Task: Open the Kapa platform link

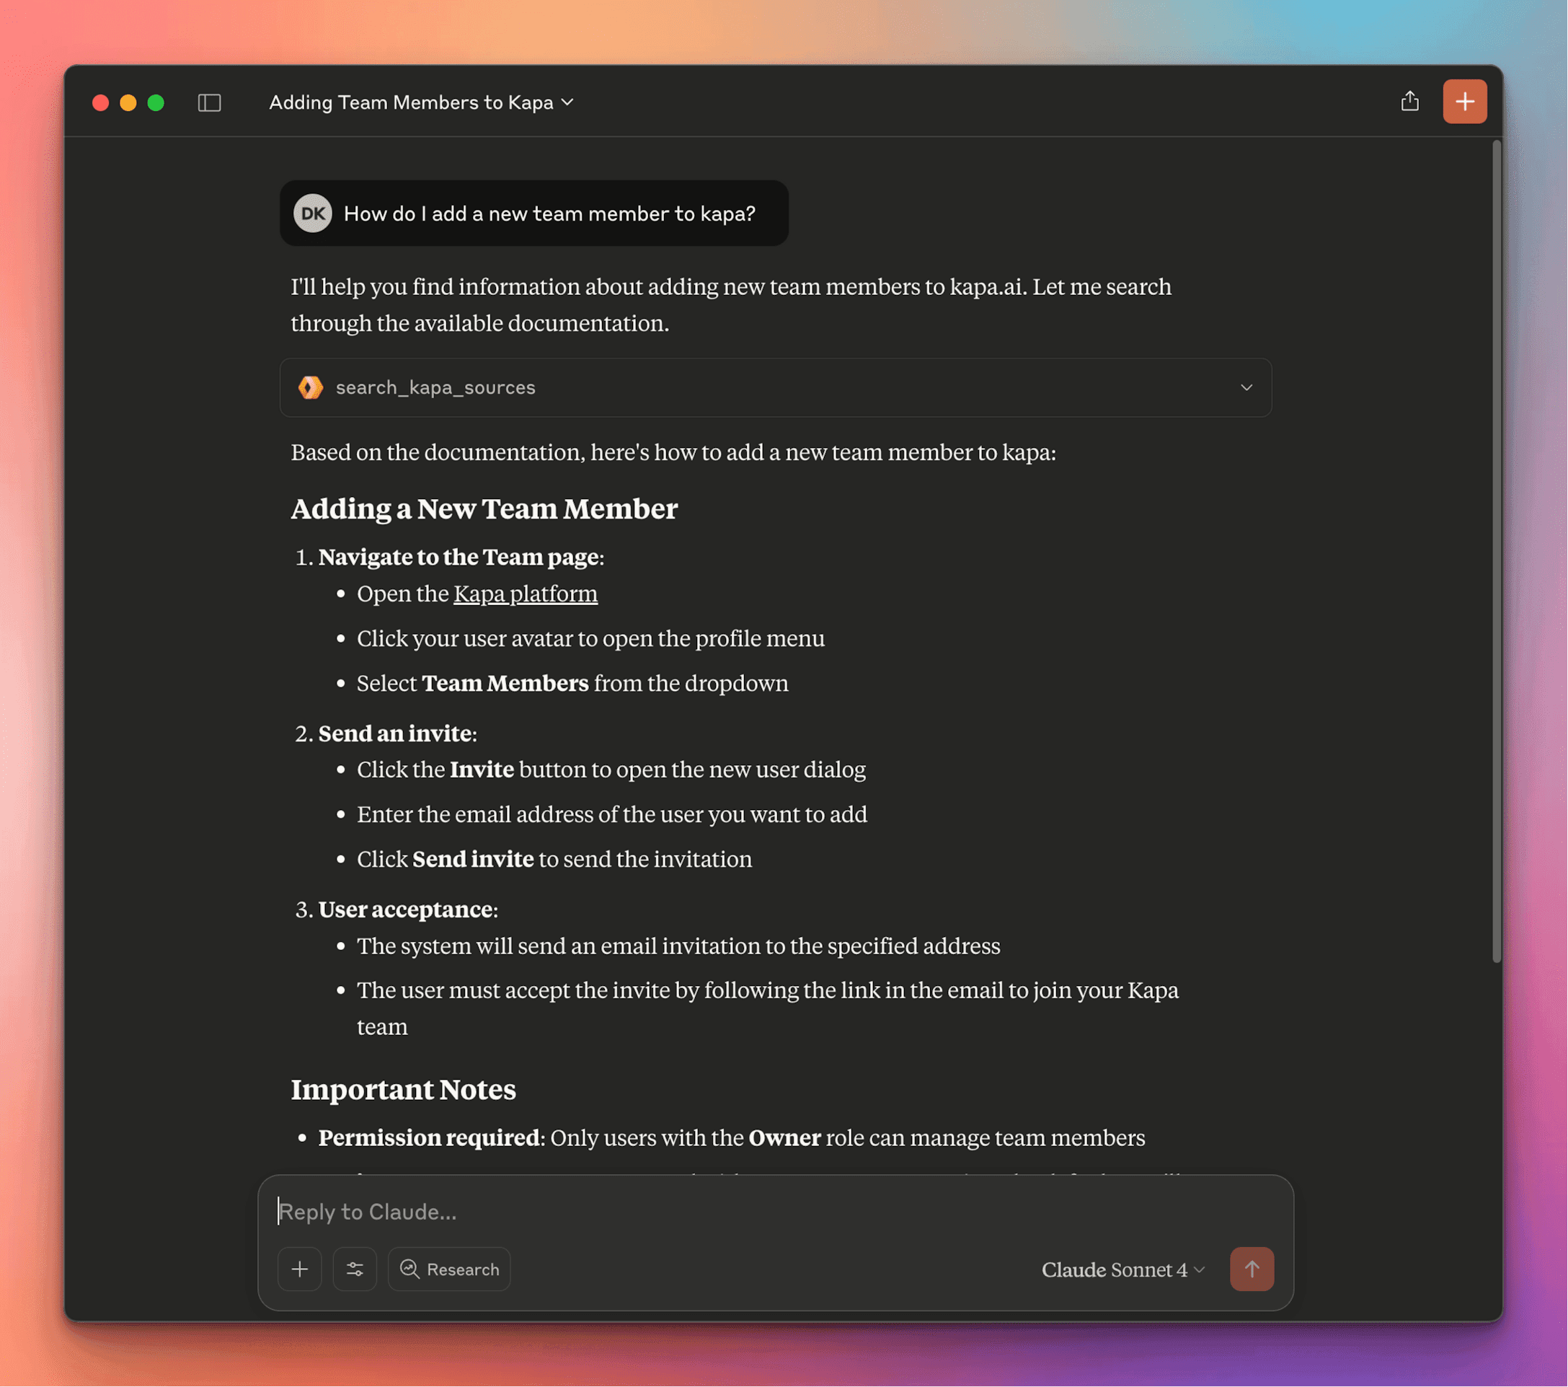Action: (x=526, y=594)
